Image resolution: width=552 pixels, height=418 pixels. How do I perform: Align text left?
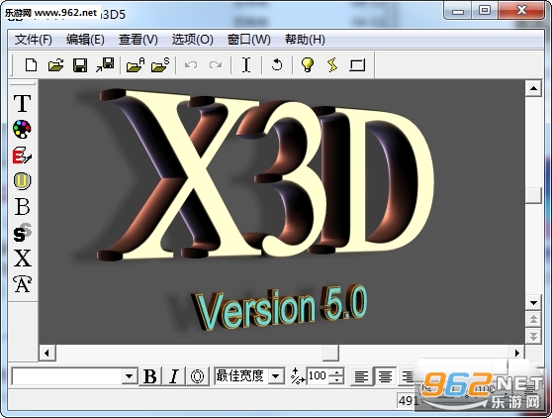(x=361, y=376)
